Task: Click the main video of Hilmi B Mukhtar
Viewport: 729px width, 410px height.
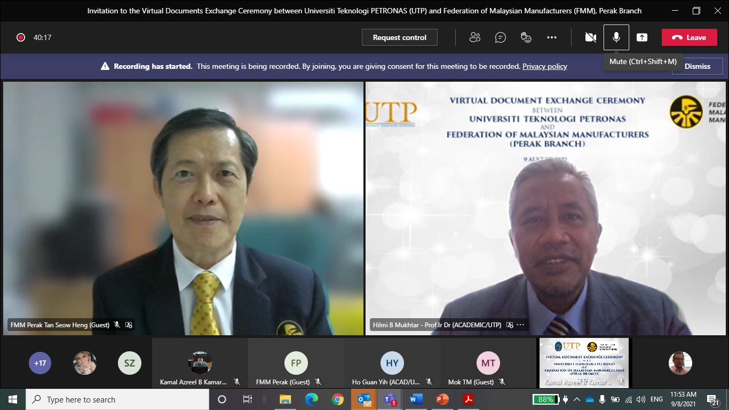Action: [x=545, y=208]
